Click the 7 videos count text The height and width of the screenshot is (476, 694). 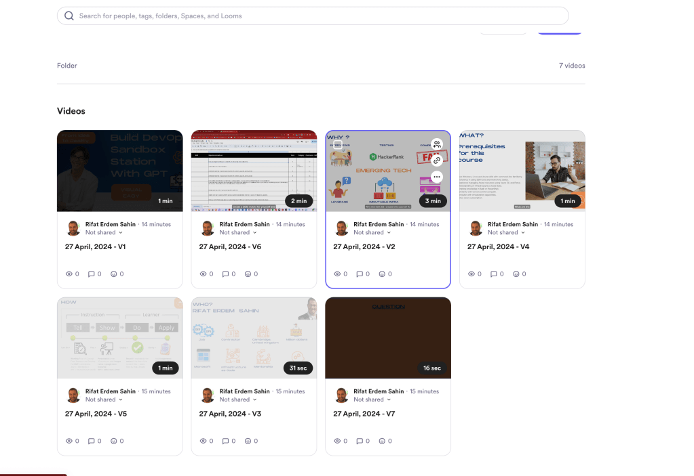[572, 66]
